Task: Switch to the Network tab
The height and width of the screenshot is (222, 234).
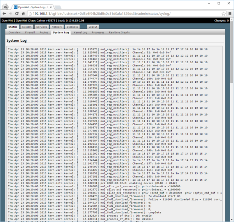Action: coord(57,27)
